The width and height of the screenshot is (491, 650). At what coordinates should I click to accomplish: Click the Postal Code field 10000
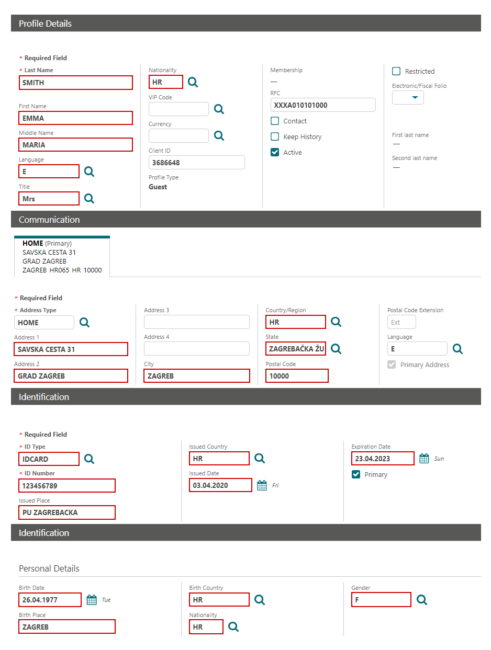click(x=297, y=376)
